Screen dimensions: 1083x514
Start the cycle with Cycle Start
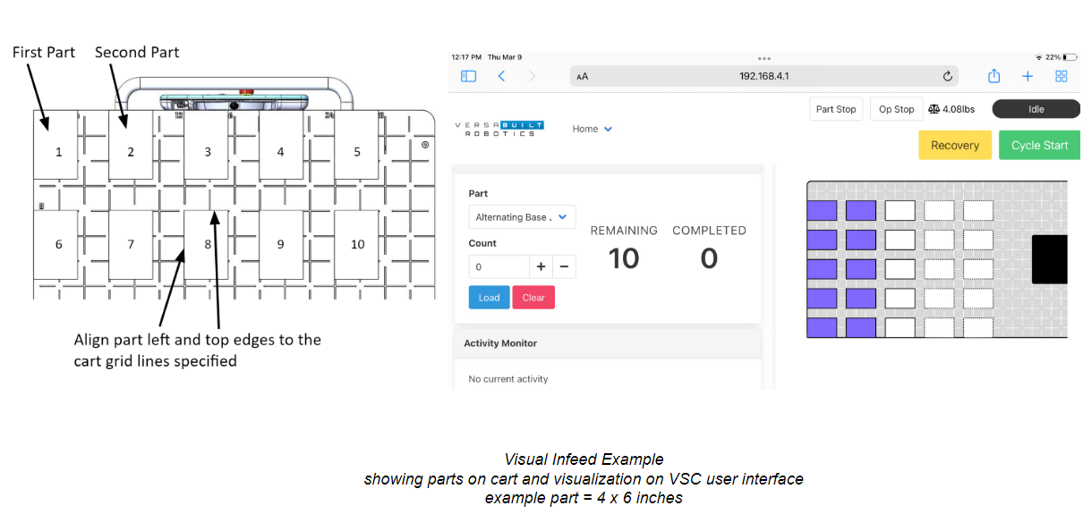tap(1039, 146)
